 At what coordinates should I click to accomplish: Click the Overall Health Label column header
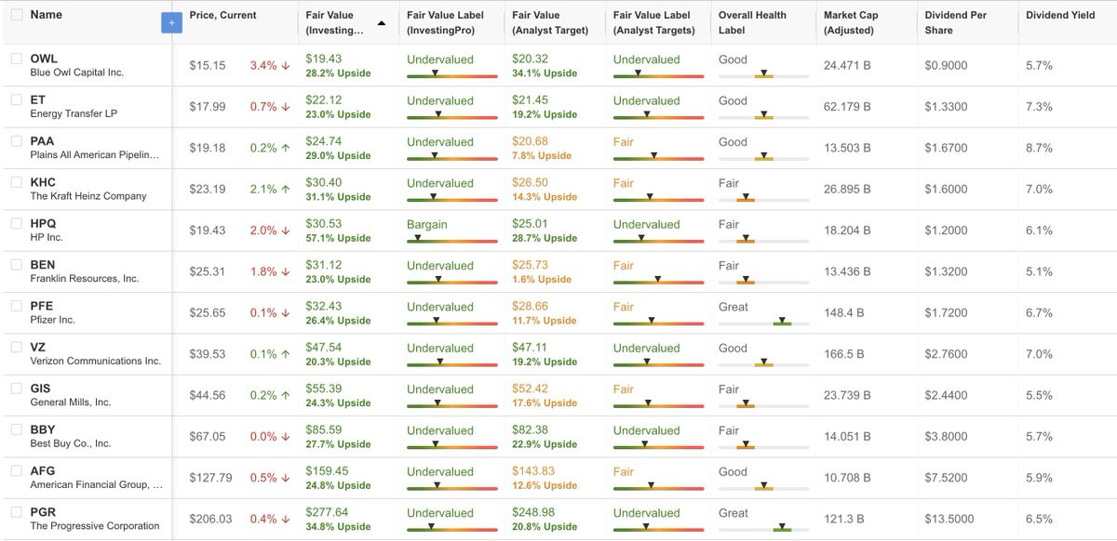point(752,22)
